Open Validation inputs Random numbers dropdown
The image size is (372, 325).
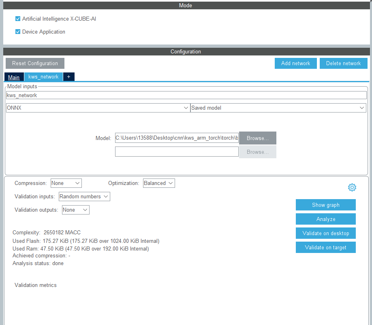[x=84, y=196]
